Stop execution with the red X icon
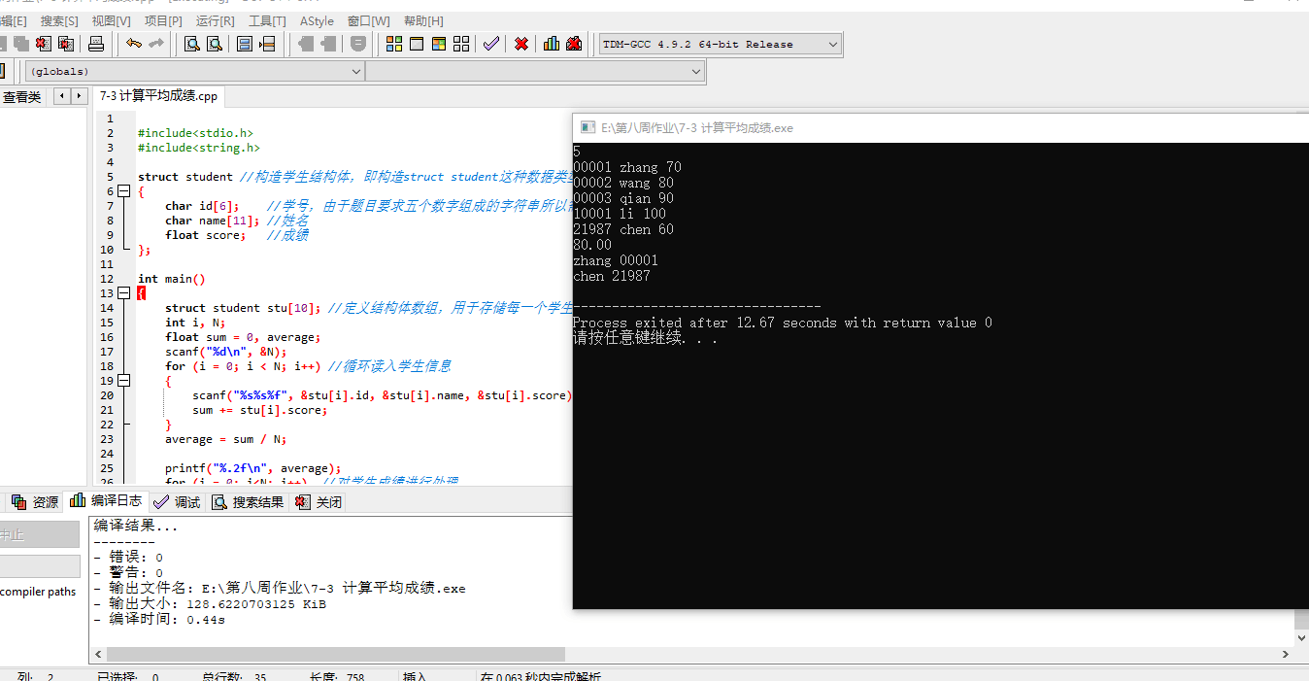This screenshot has height=681, width=1309. 521,44
